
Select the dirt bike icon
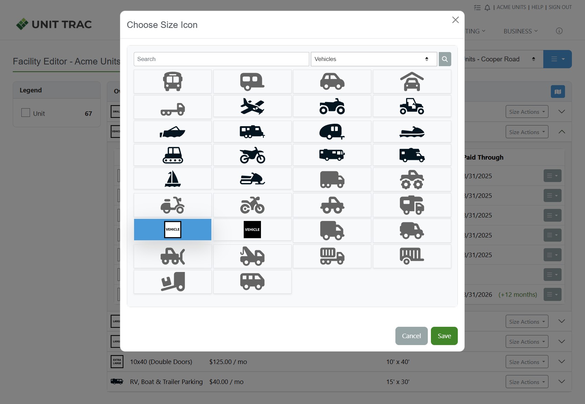click(252, 155)
